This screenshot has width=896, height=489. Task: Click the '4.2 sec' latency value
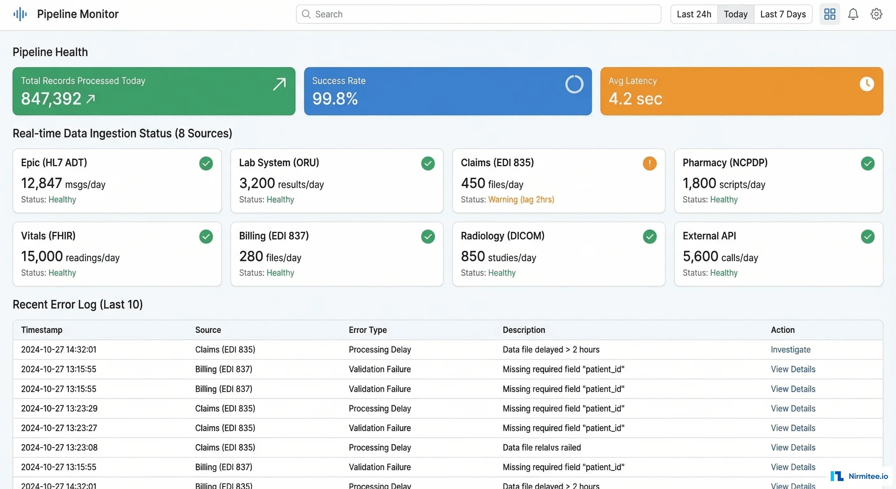pos(635,98)
